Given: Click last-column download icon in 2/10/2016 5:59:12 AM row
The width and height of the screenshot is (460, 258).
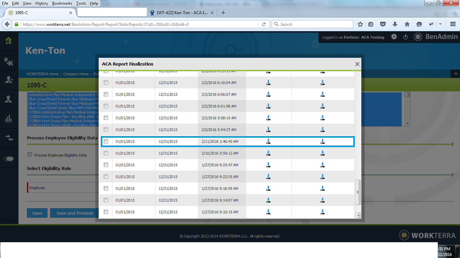Looking at the screenshot, I should coord(322,153).
